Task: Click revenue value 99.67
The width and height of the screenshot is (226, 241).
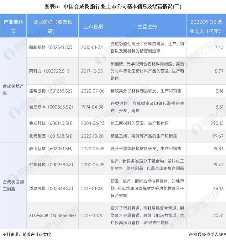Action: click(218, 136)
